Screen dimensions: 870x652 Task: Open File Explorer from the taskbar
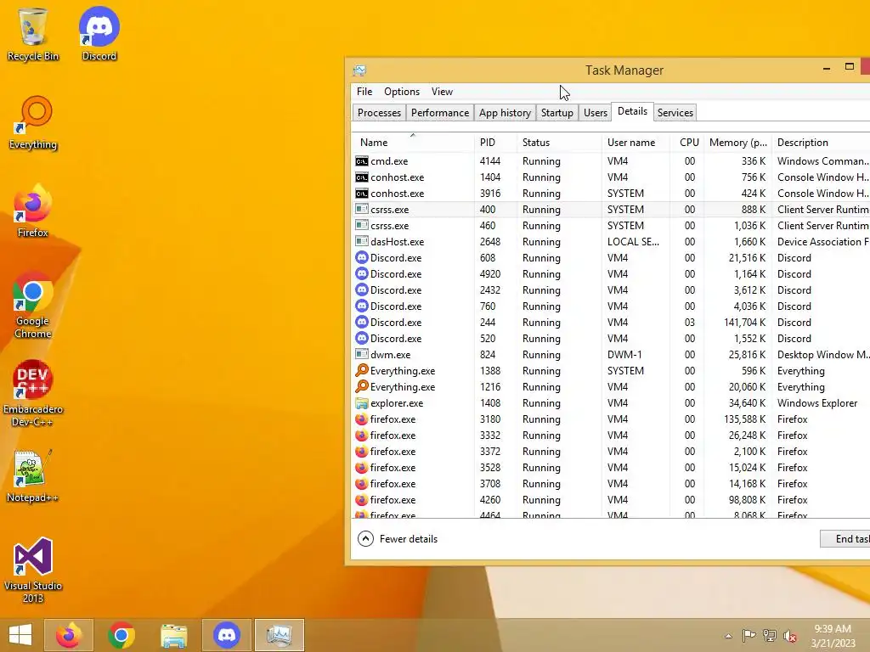point(173,635)
